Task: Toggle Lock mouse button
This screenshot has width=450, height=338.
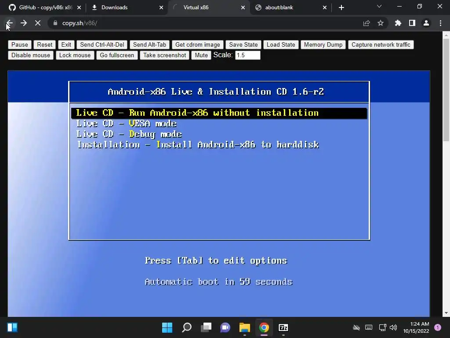Action: tap(75, 55)
